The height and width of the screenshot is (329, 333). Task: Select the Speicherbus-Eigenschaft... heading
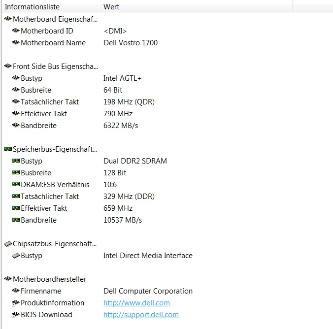click(x=55, y=149)
